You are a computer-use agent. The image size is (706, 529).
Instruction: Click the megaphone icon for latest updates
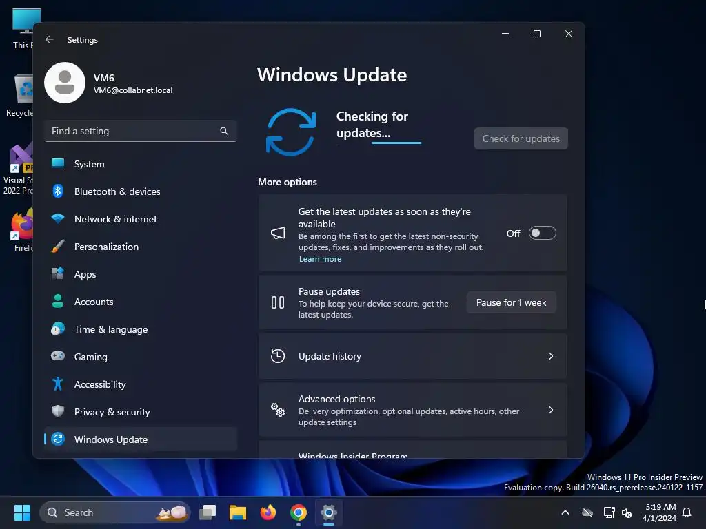point(278,233)
